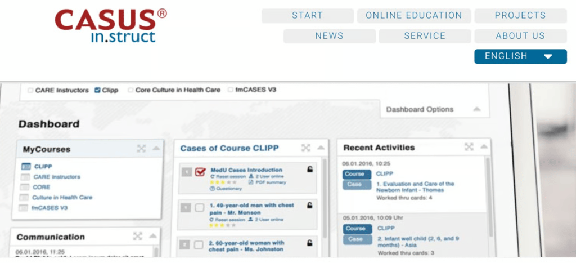Select the CORE course in MyCourses
The image size is (576, 263).
[42, 187]
